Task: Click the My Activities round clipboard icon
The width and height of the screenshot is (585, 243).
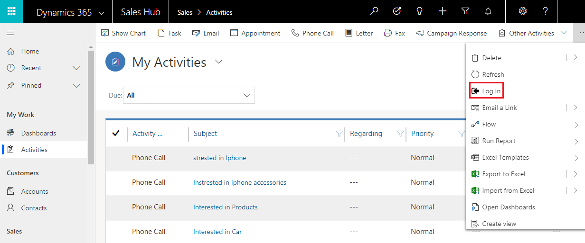Action: pyautogui.click(x=115, y=62)
